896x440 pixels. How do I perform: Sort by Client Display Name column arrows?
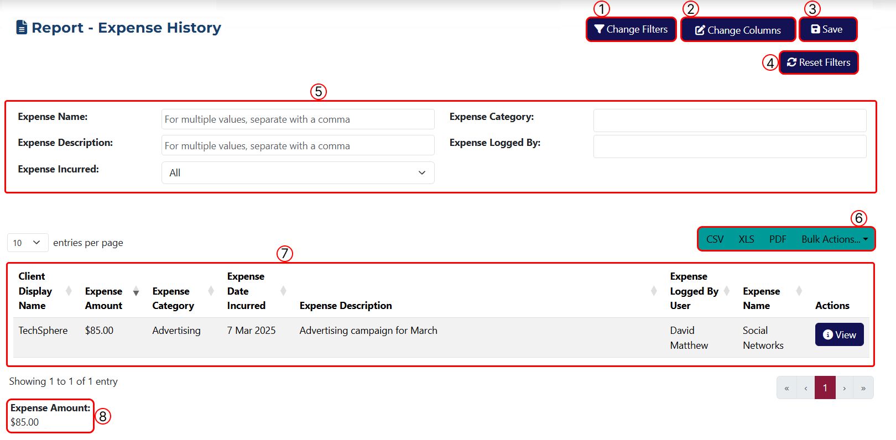click(x=69, y=291)
